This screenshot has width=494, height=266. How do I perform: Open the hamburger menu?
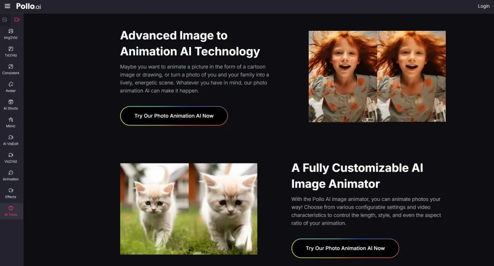coord(7,6)
